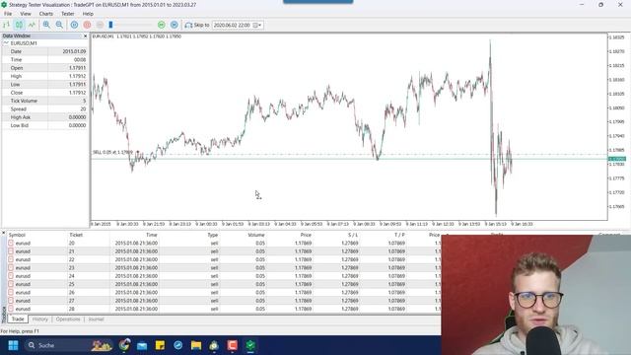
Task: Sort trades by the T / P column header
Action: pyautogui.click(x=399, y=235)
